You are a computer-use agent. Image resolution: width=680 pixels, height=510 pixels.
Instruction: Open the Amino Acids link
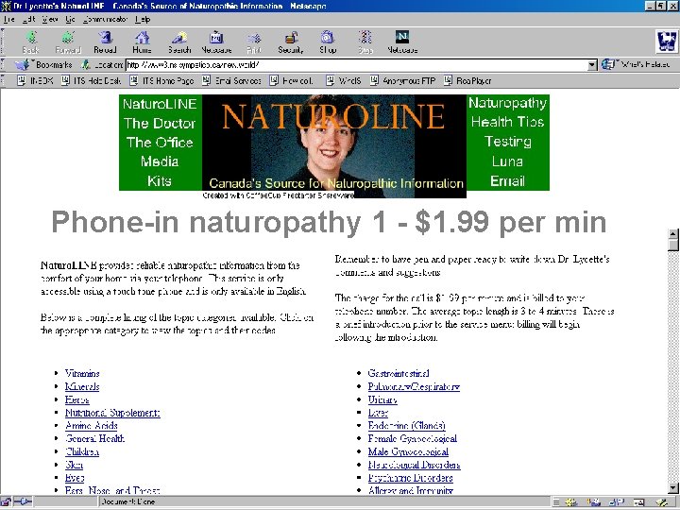pos(92,425)
